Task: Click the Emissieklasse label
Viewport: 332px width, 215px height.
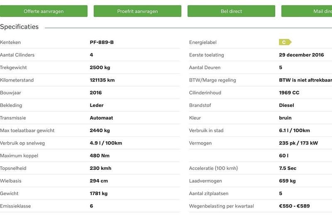Action: tap(15, 206)
